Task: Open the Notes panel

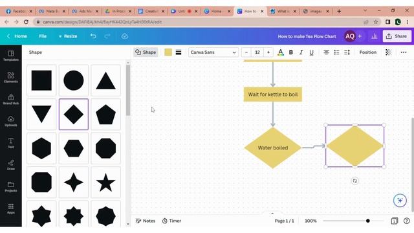Action: click(146, 221)
